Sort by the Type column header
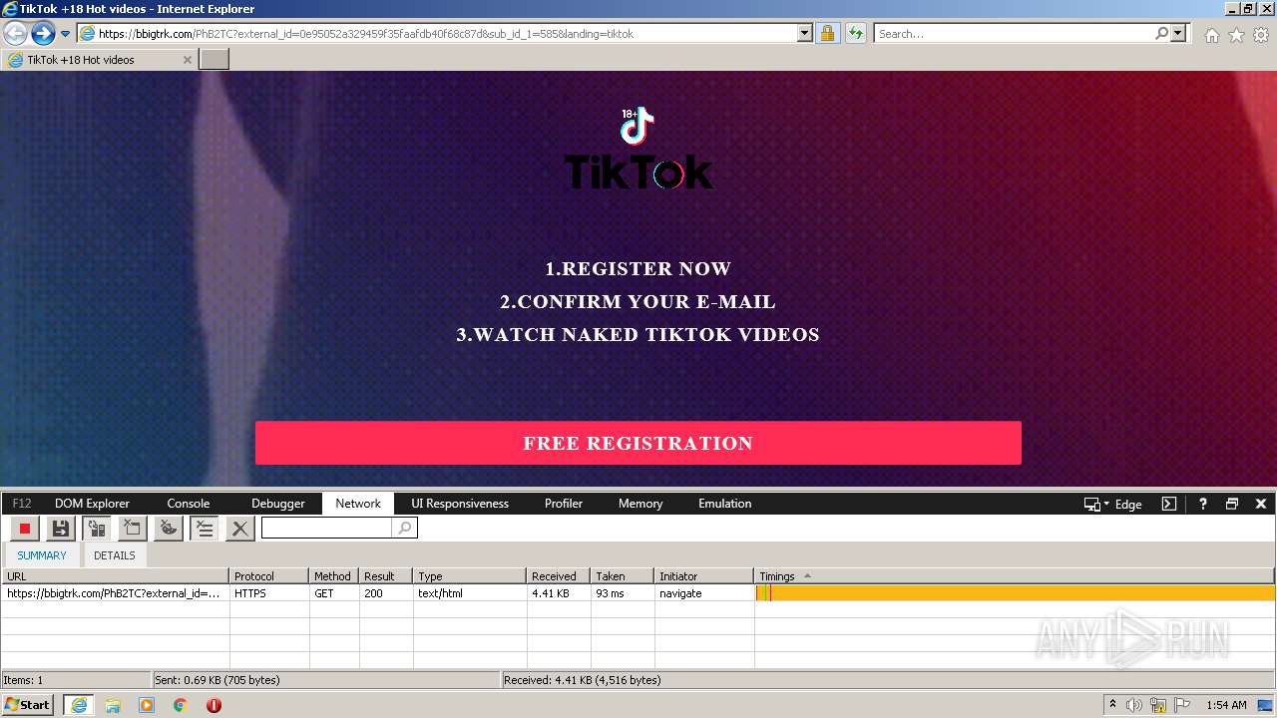Viewport: 1277px width, 718px height. (470, 576)
